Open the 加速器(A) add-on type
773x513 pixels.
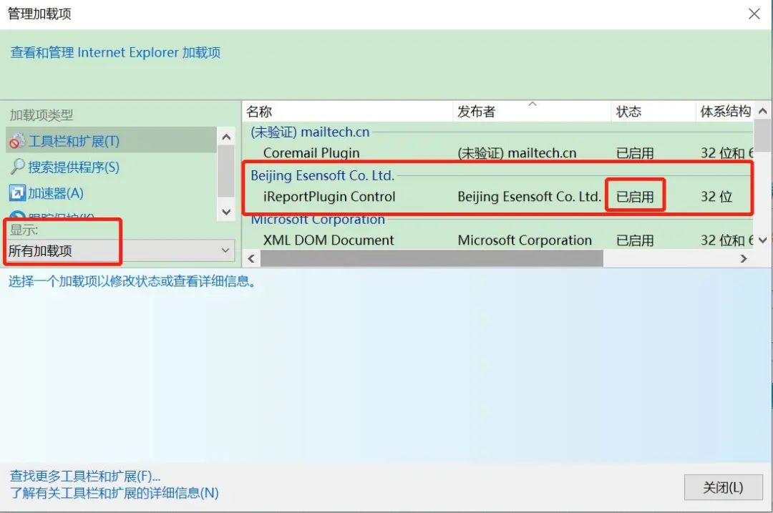point(56,193)
